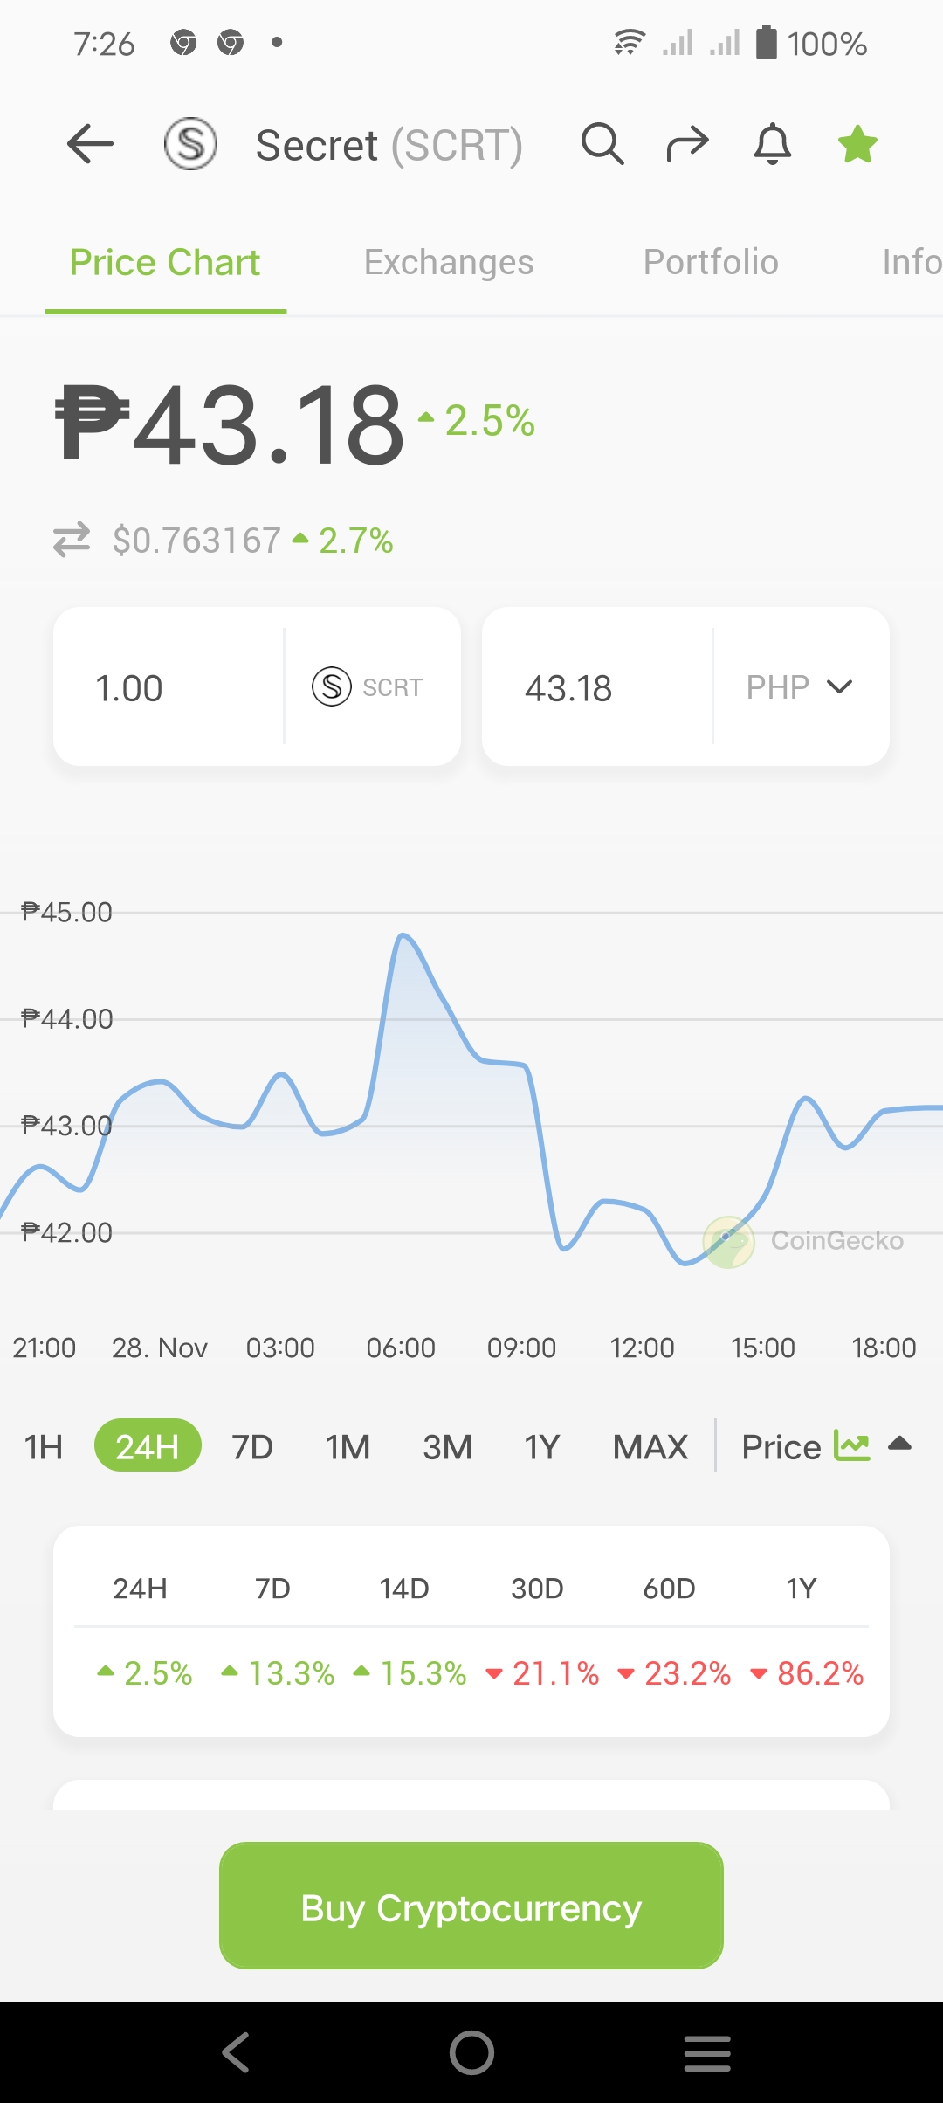The height and width of the screenshot is (2103, 943).
Task: Tap the green chart icon beside Price
Action: 852,1445
